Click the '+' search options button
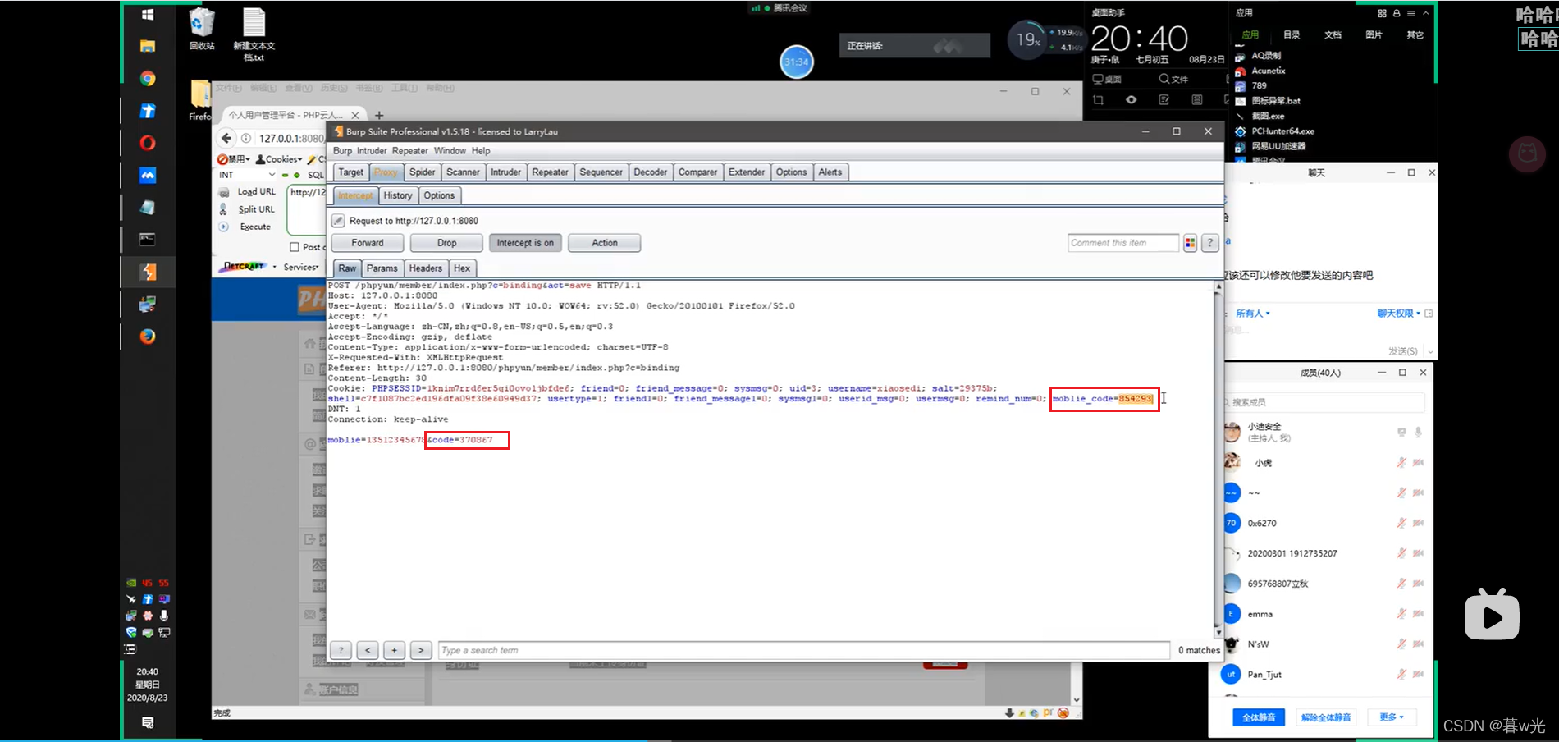This screenshot has height=742, width=1559. 395,650
